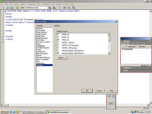Open Preview in Browser globe icon
The image size is (152, 114).
tap(54, 8)
